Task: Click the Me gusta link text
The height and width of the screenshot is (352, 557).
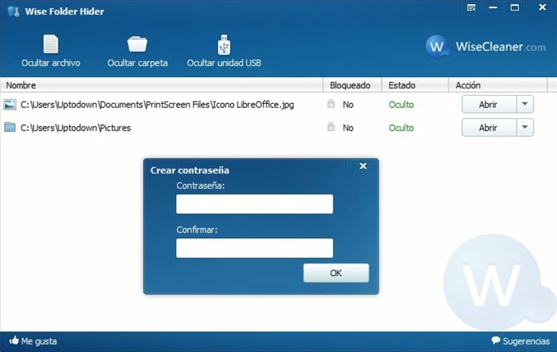Action: pos(39,341)
